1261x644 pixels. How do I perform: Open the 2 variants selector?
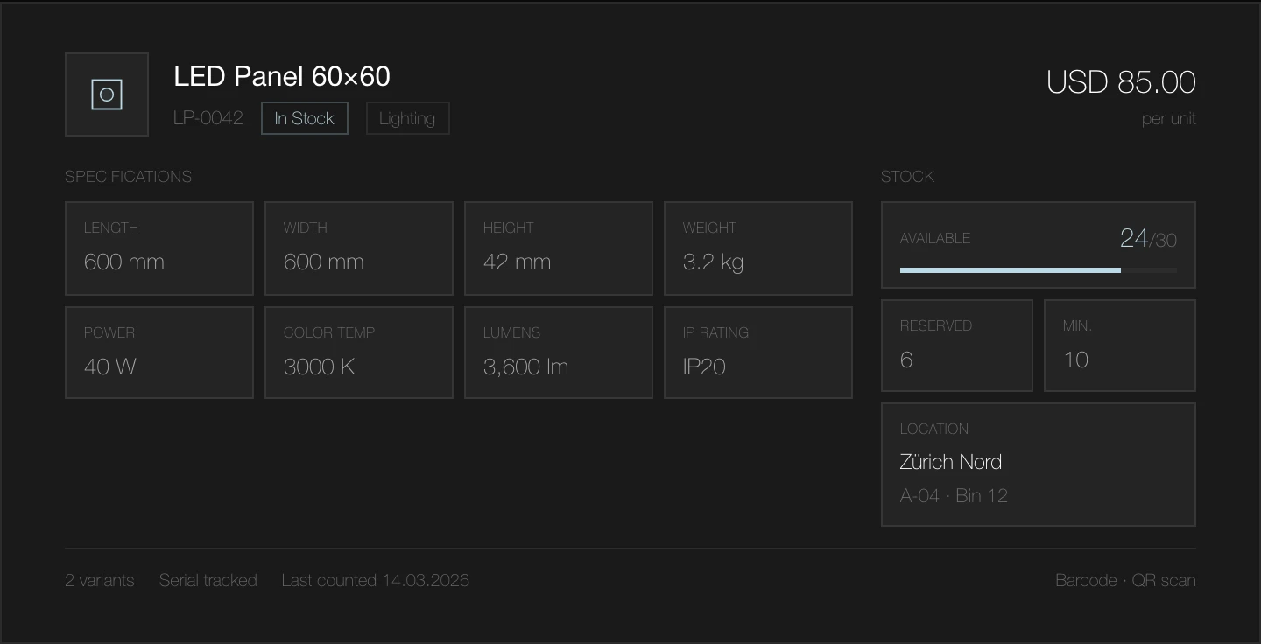[x=99, y=580]
